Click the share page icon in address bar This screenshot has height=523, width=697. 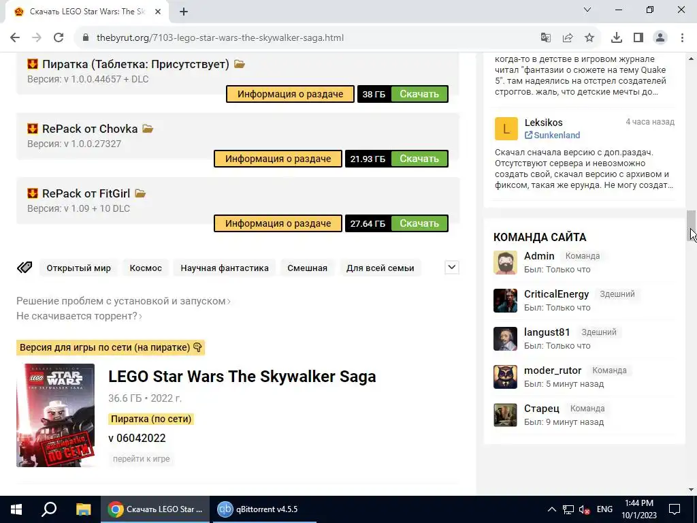coord(568,38)
